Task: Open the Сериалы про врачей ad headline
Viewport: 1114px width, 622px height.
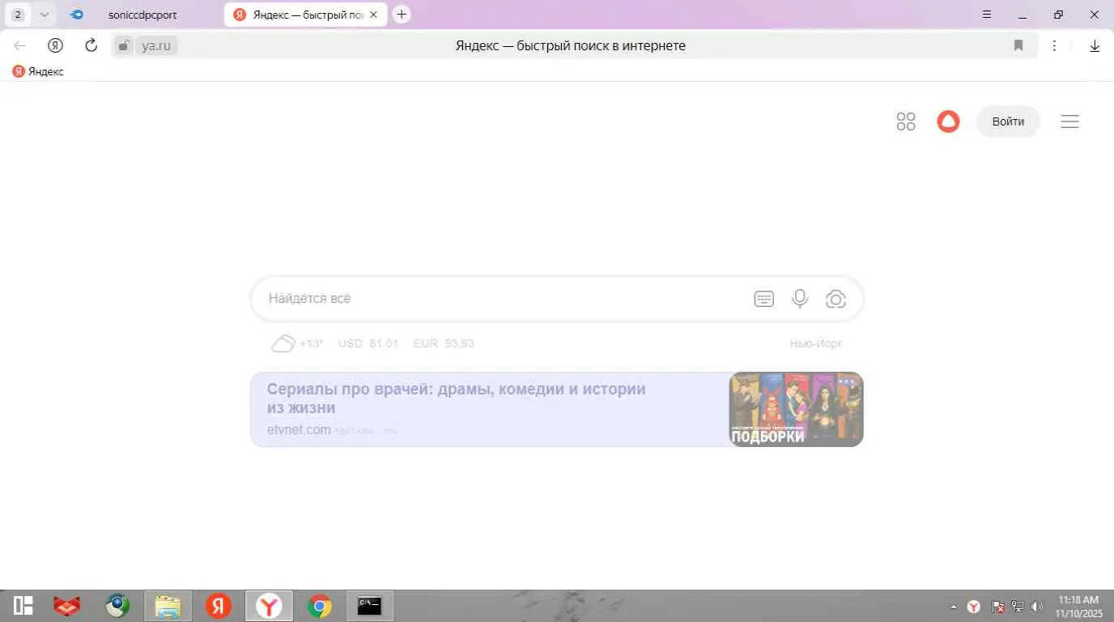Action: [x=457, y=398]
